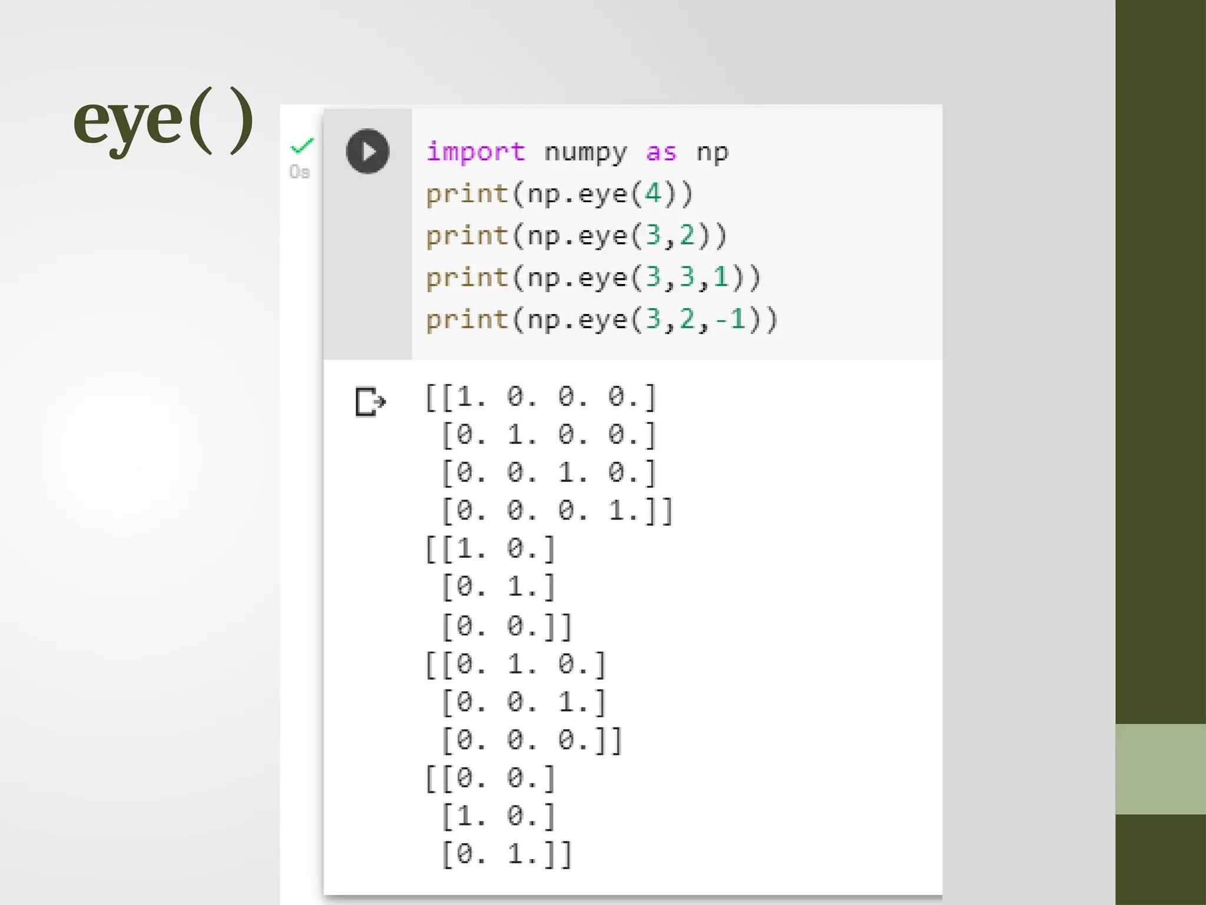Viewport: 1206px width, 905px height.
Task: Click the last row of the 4x4 identity output
Action: pos(556,510)
